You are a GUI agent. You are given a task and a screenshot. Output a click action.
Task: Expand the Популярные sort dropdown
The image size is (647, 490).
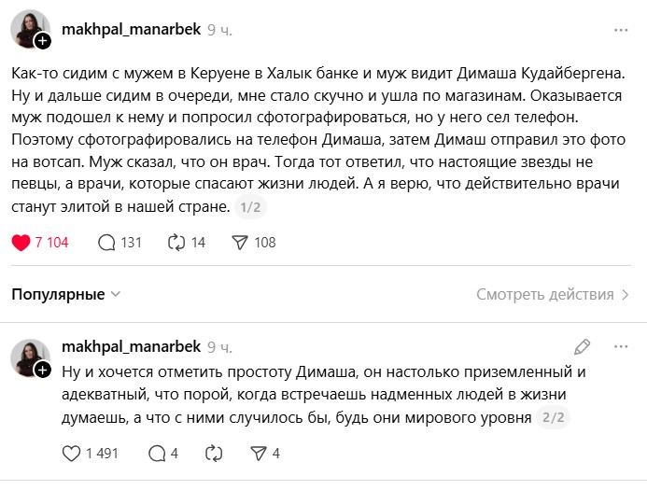coord(66,294)
